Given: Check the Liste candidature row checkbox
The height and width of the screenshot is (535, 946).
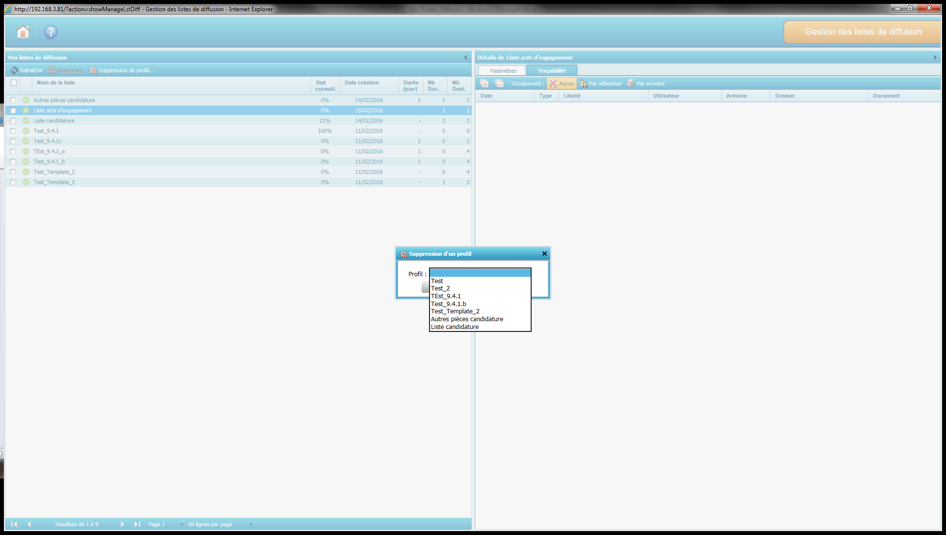Looking at the screenshot, I should pyautogui.click(x=13, y=121).
